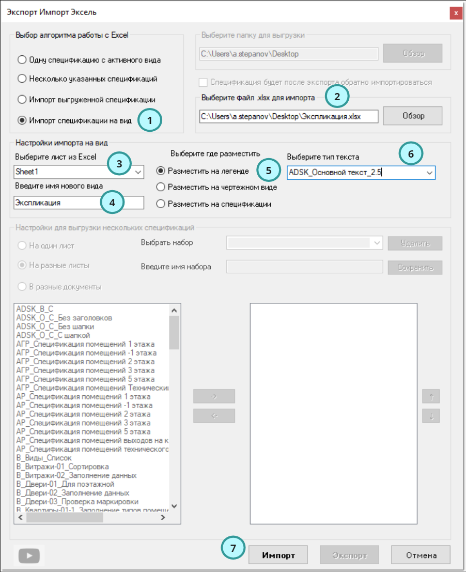Screen dimensions: 466x572
Task: Close the Экспорт Импорт Эксель dialog
Action: 456,13
